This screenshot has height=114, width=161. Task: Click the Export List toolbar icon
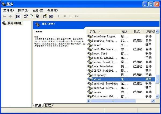[x=37, y=16]
